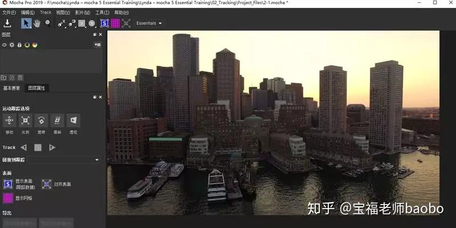The width and height of the screenshot is (456, 228).
Task: Toggle layer visibility eye icon
Action: coord(5,45)
